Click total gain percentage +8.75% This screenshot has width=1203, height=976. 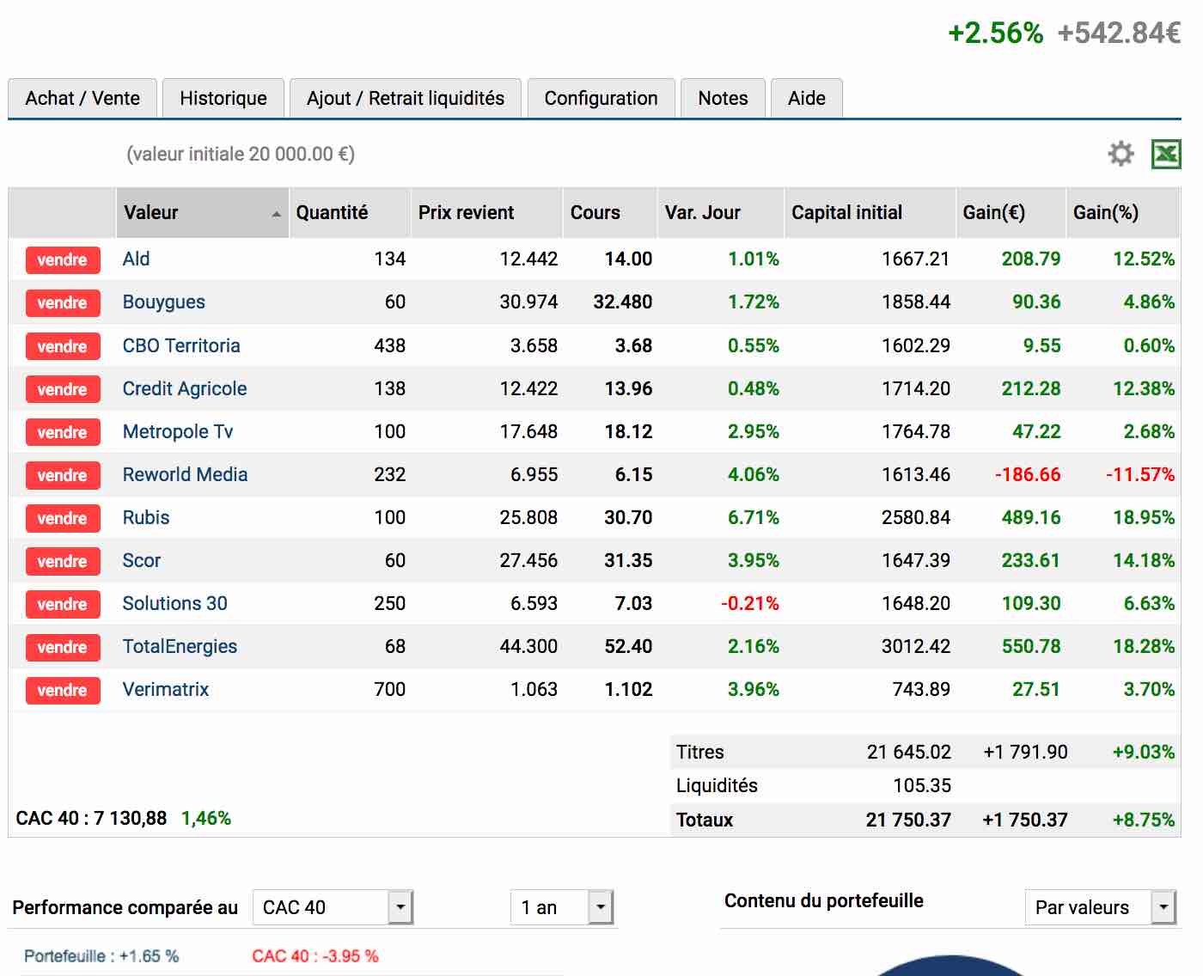tap(1144, 820)
